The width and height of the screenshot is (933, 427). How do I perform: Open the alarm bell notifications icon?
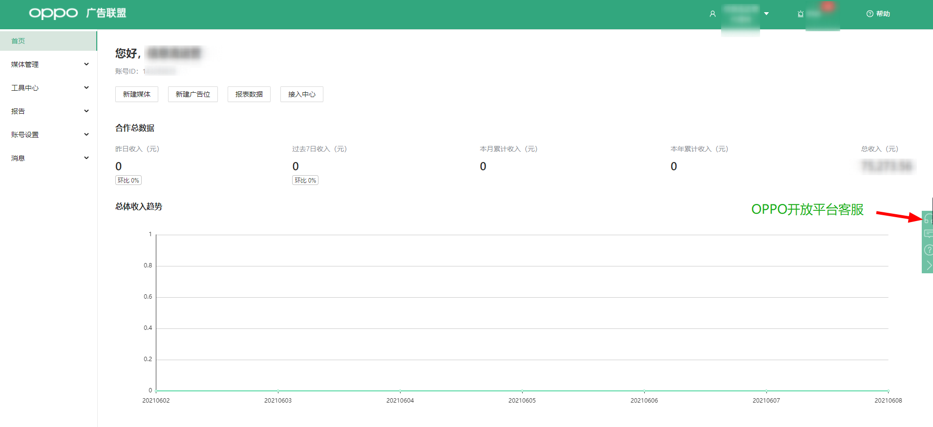coord(800,14)
